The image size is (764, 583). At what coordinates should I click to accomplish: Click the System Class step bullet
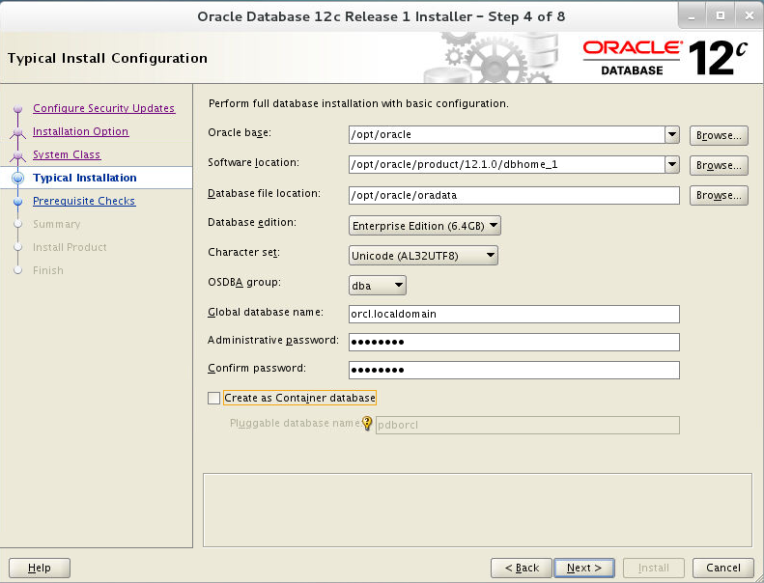(18, 154)
